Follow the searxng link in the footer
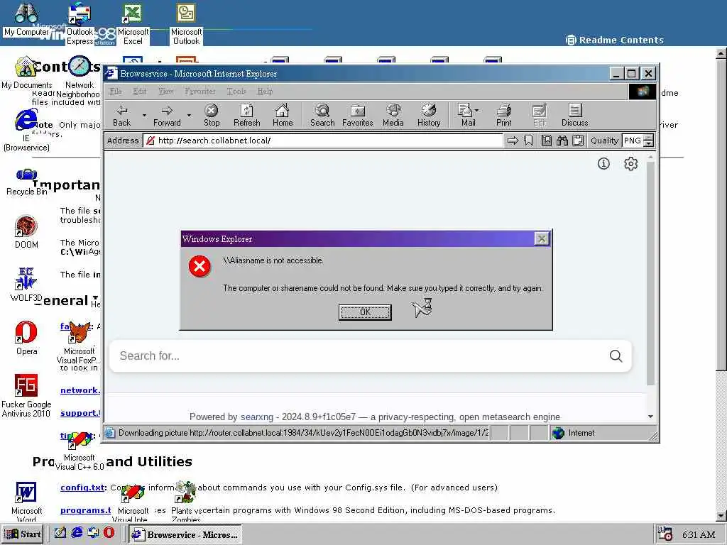 coord(257,417)
